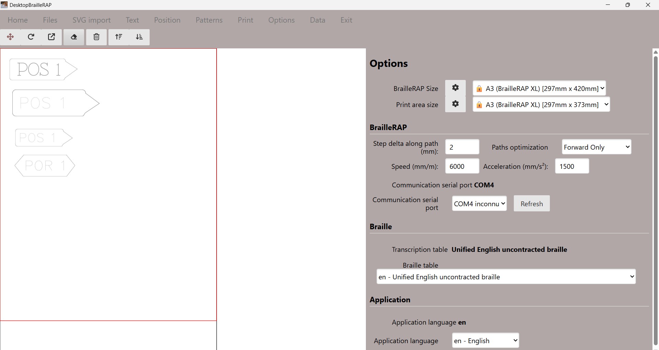The width and height of the screenshot is (659, 350).
Task: Click the trash can delete icon
Action: coord(96,37)
